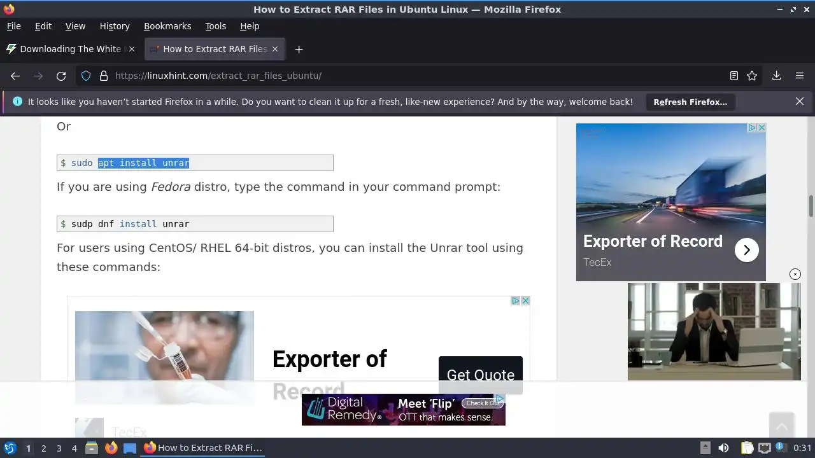815x458 pixels.
Task: Click the lab pipette ad image
Action: pos(164,357)
